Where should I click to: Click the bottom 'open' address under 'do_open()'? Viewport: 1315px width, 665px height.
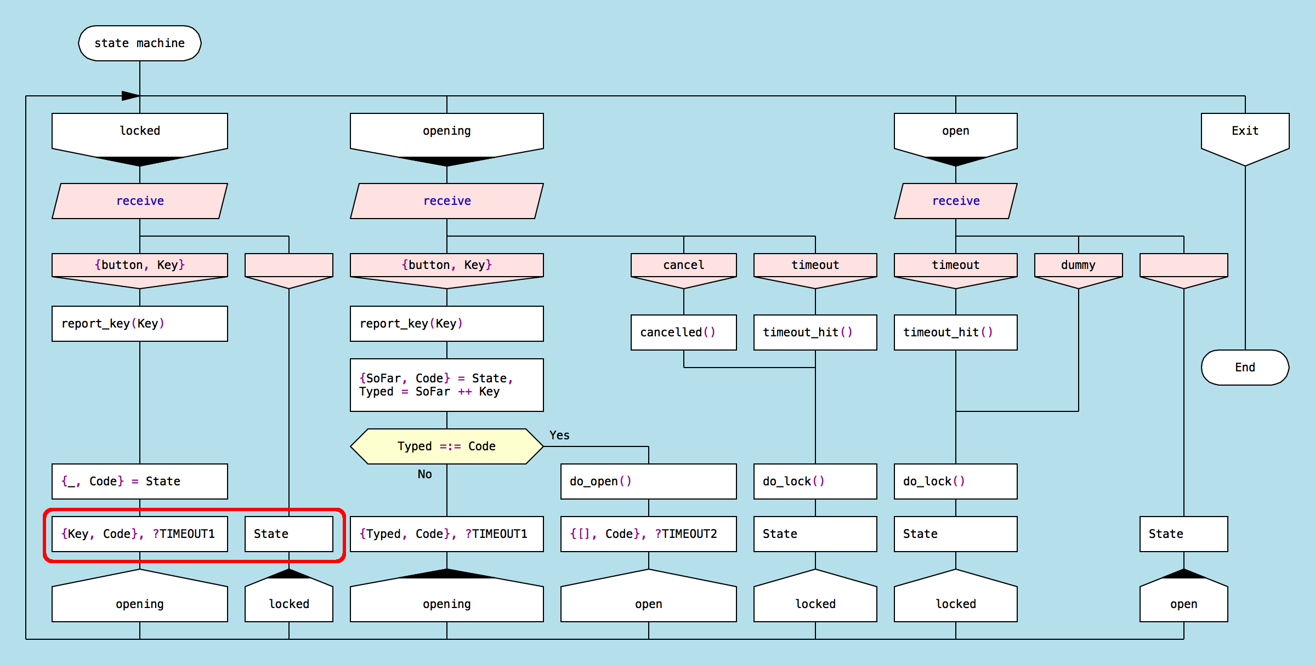tap(648, 603)
